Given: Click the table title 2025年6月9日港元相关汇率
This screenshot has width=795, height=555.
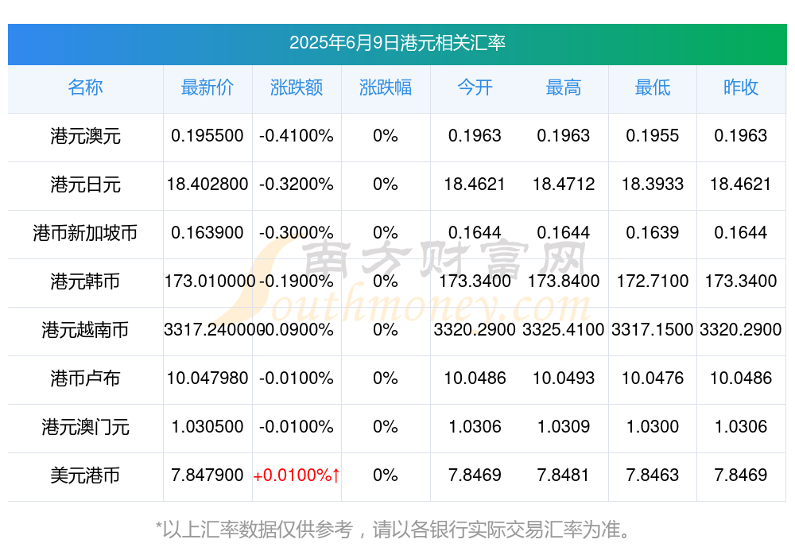Looking at the screenshot, I should point(397,43).
